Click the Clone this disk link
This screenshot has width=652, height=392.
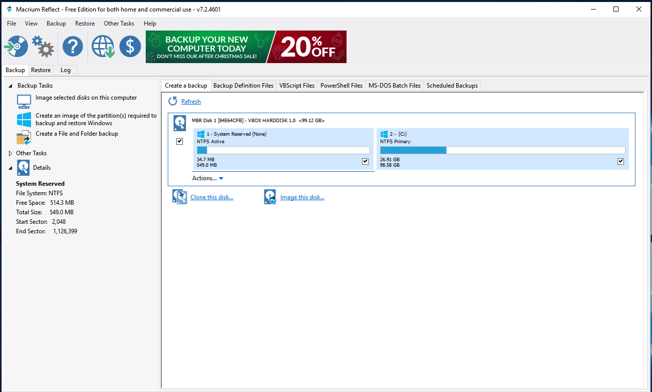pyautogui.click(x=212, y=197)
